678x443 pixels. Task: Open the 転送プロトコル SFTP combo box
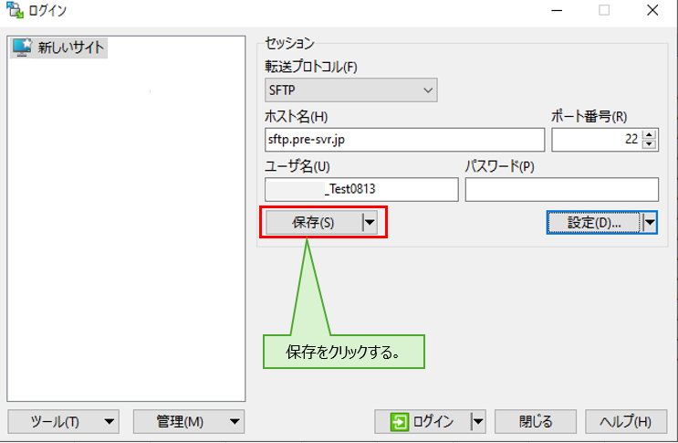point(349,90)
